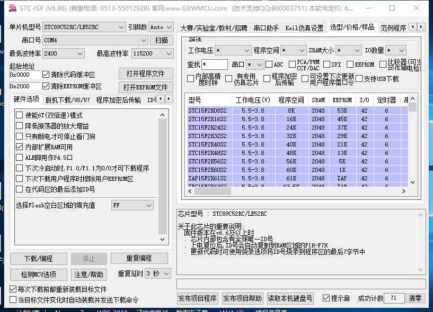This screenshot has height=312, width=433.
Task: Click 清零 success counter reset button
Action: [x=415, y=298]
